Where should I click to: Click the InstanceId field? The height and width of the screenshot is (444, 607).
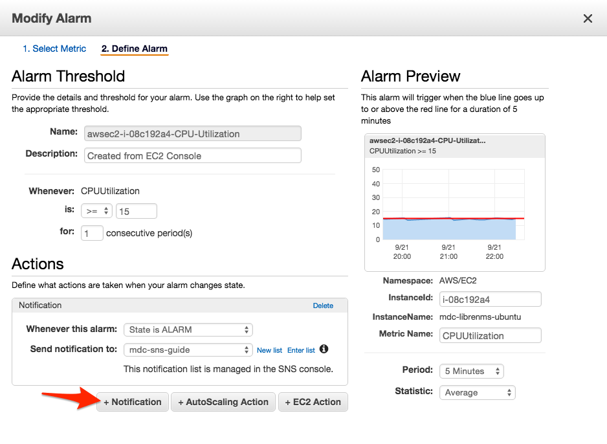(x=490, y=299)
